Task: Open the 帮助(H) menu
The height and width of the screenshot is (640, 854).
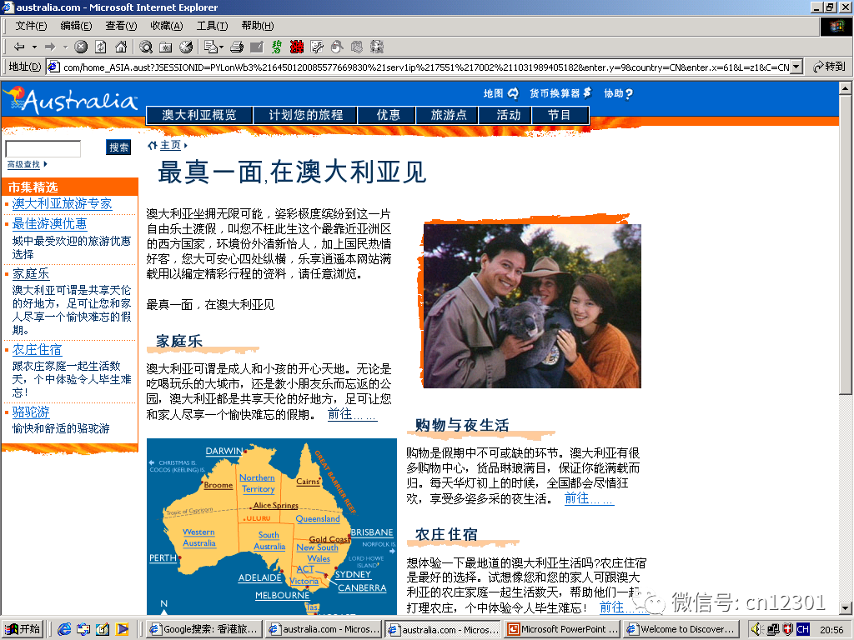Action: tap(258, 26)
